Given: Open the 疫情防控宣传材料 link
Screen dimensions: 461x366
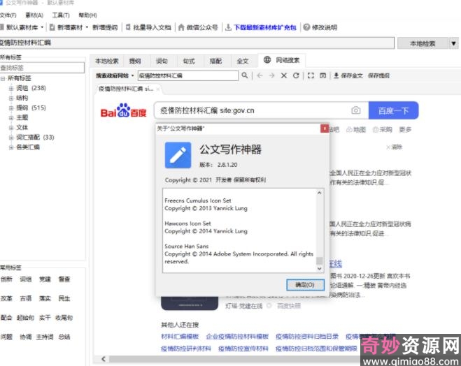Looking at the screenshot, I should (243, 349).
